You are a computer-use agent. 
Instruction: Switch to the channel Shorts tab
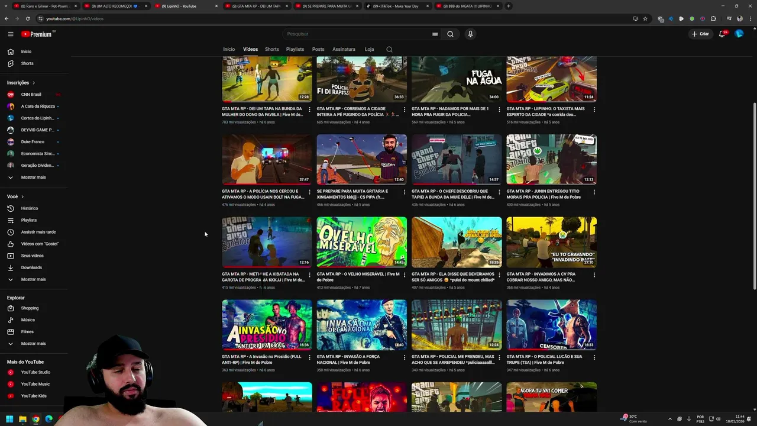point(272,49)
